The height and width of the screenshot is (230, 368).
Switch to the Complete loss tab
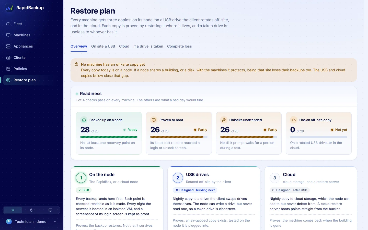[179, 46]
